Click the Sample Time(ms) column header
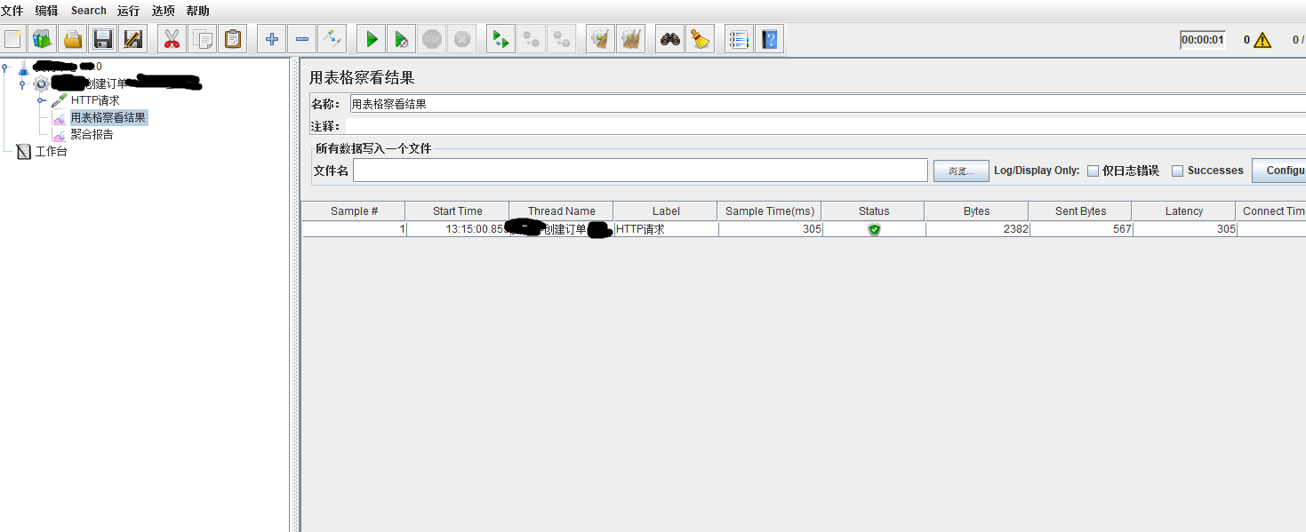 point(770,211)
